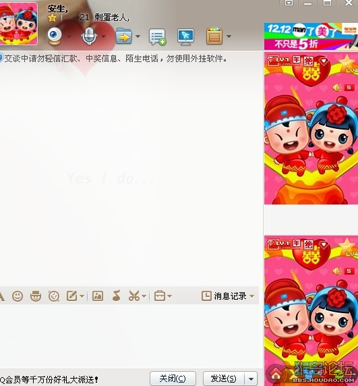Expand the apps box dropdown arrow
The width and height of the screenshot is (358, 386).
[229, 36]
